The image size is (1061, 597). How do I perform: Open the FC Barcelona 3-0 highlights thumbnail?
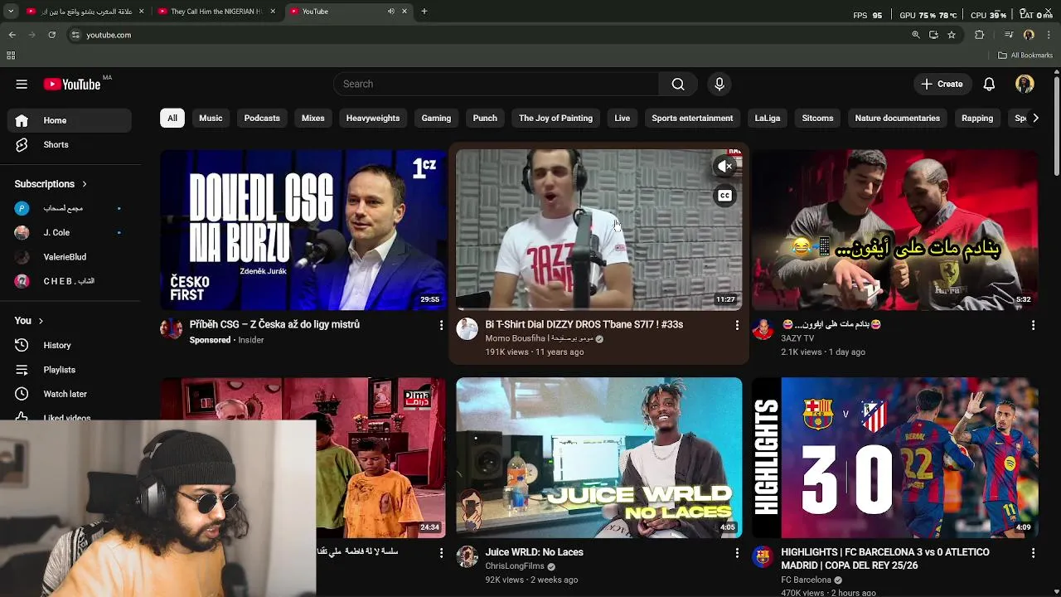point(894,458)
